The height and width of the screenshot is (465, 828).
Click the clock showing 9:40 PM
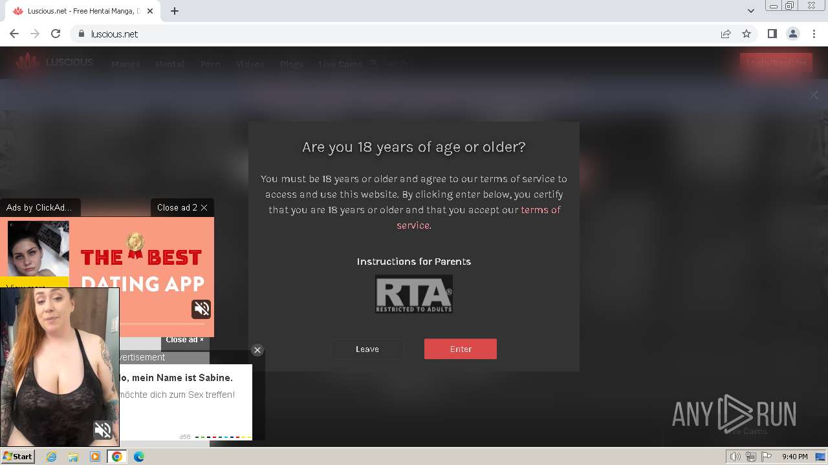[x=794, y=457]
